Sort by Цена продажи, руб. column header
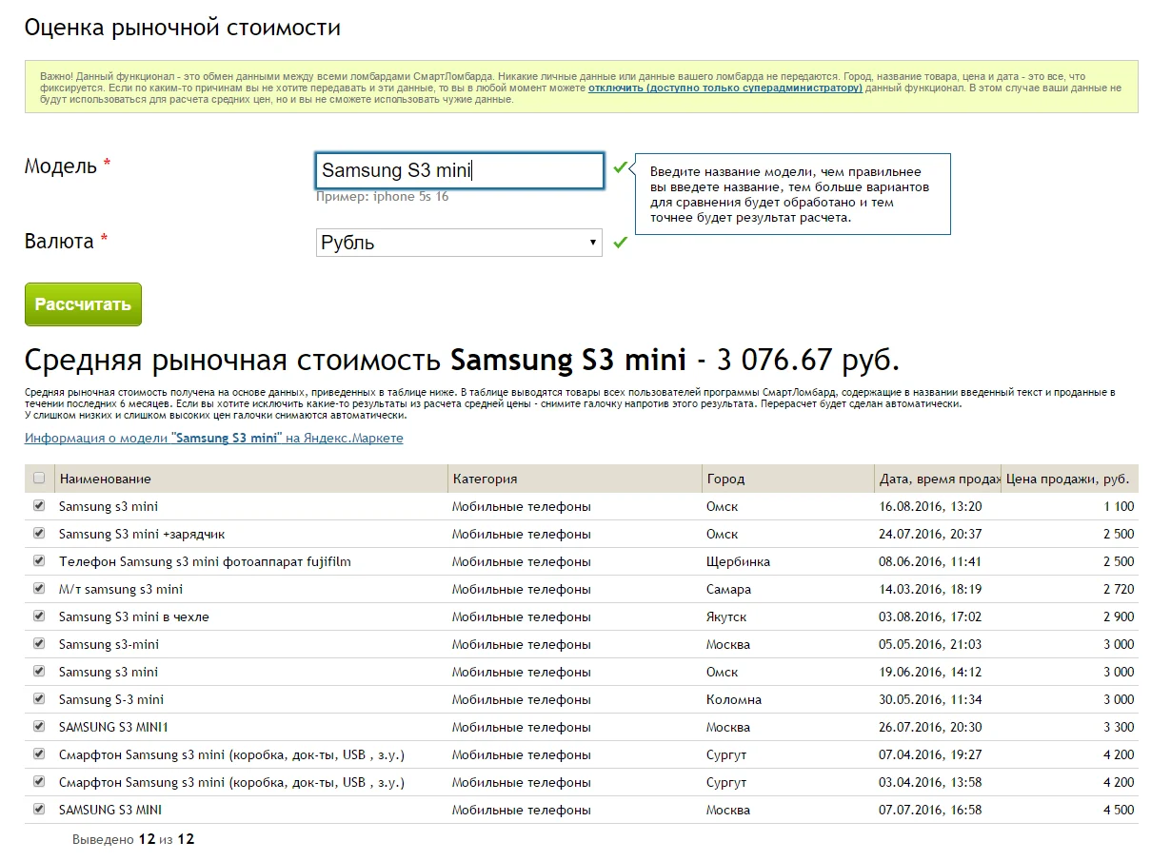Viewport: 1171px width, 861px height. pyautogui.click(x=1070, y=479)
